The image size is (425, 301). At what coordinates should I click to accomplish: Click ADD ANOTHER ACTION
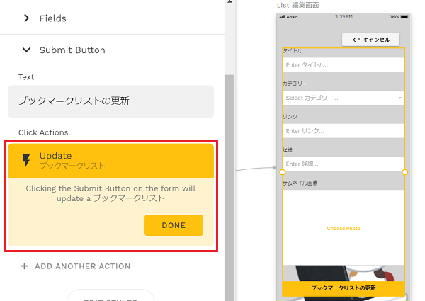(82, 266)
